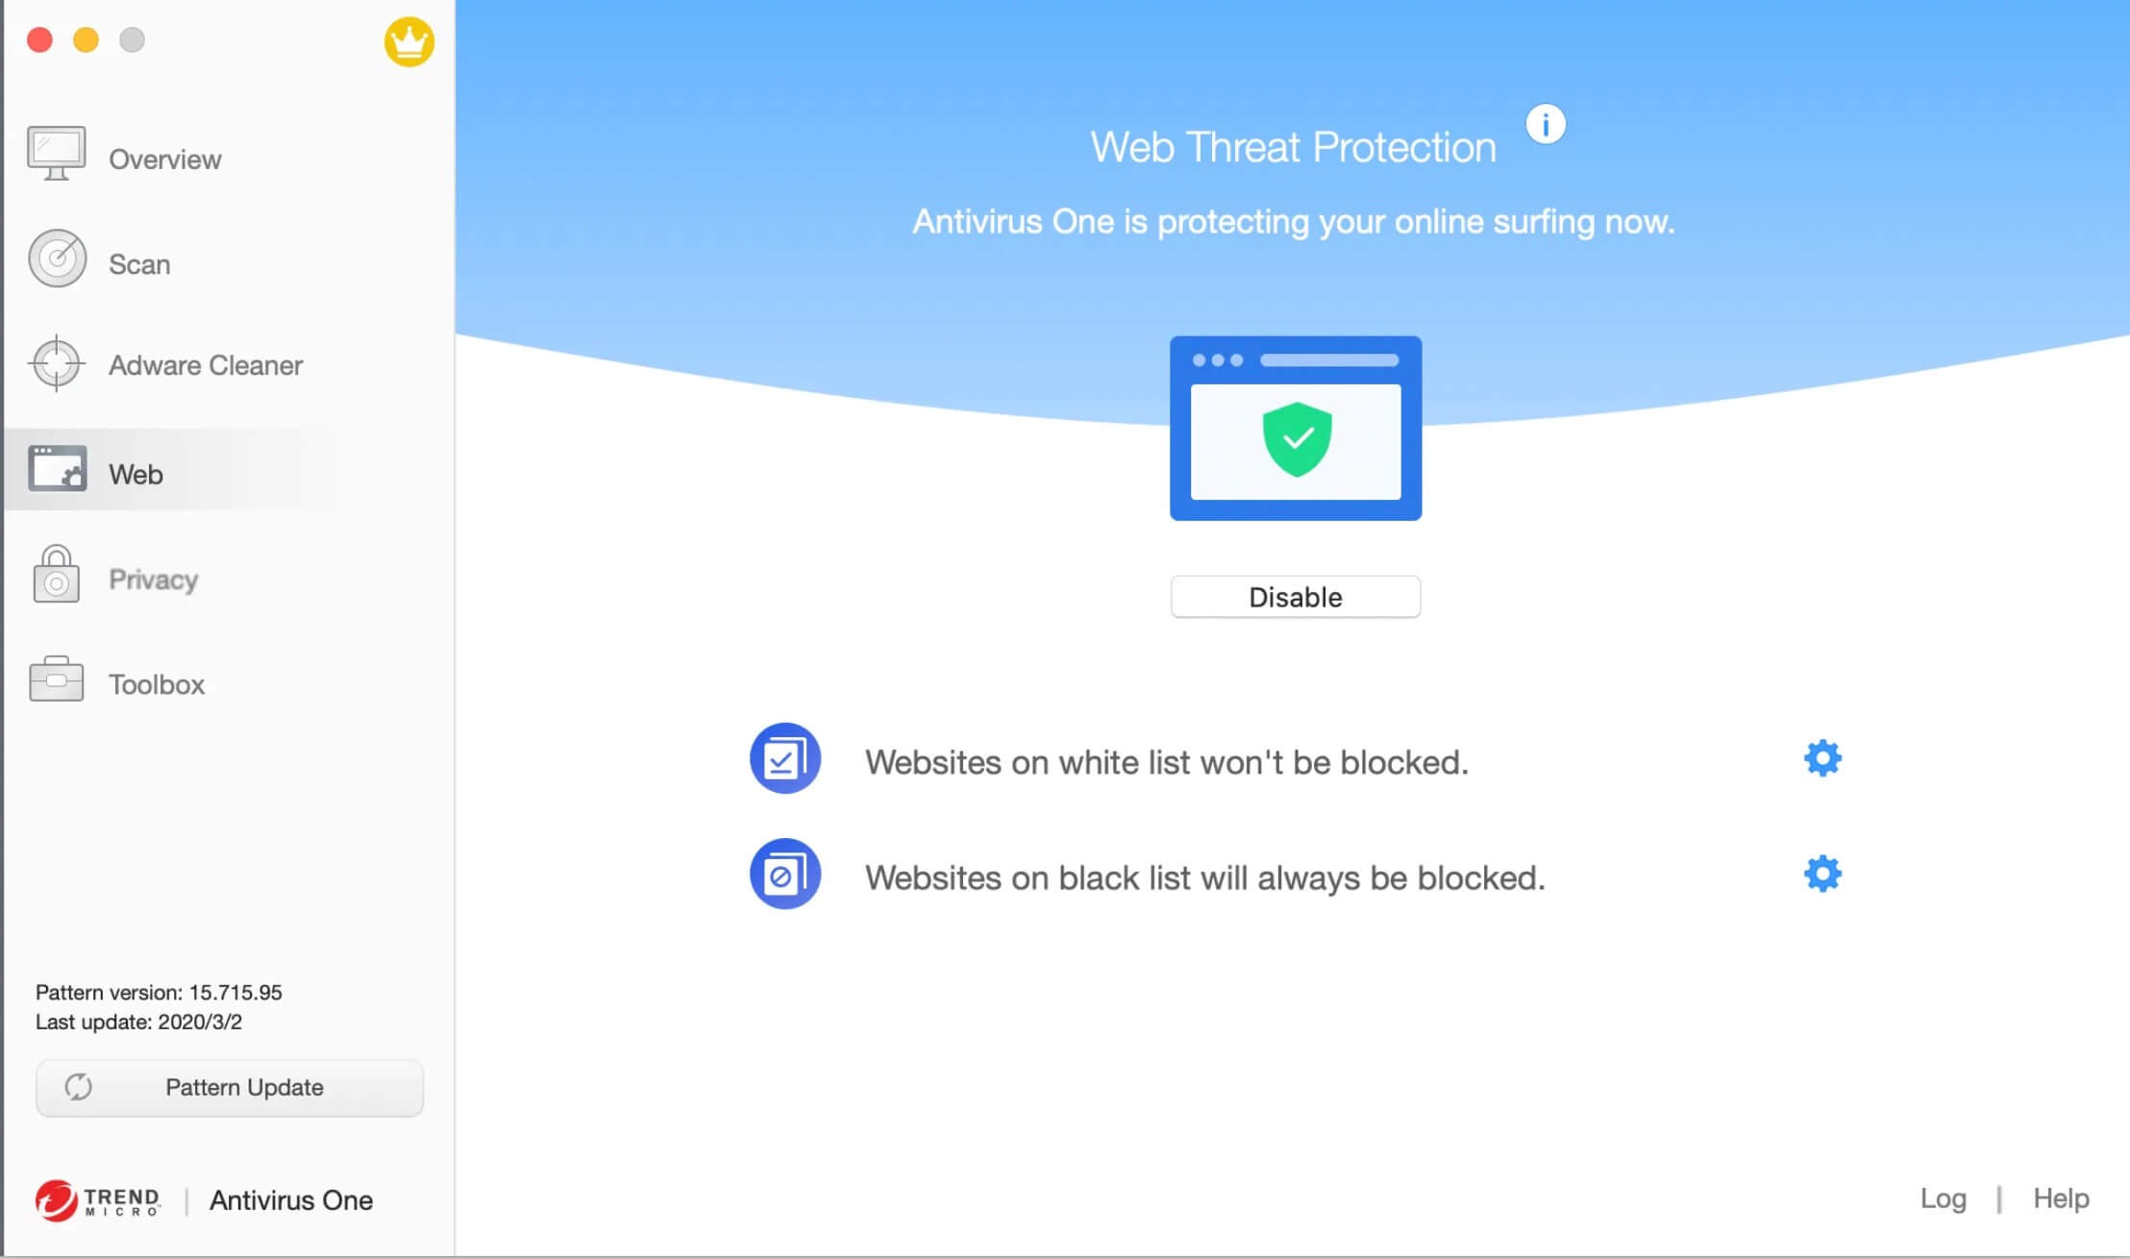The image size is (2130, 1259).
Task: Click the browser shield protection illustration
Action: 1296,428
